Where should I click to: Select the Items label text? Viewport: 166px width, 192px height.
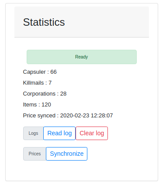point(30,105)
